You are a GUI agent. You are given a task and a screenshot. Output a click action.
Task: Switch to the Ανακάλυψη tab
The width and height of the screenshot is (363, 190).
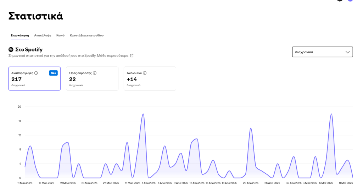(x=43, y=36)
